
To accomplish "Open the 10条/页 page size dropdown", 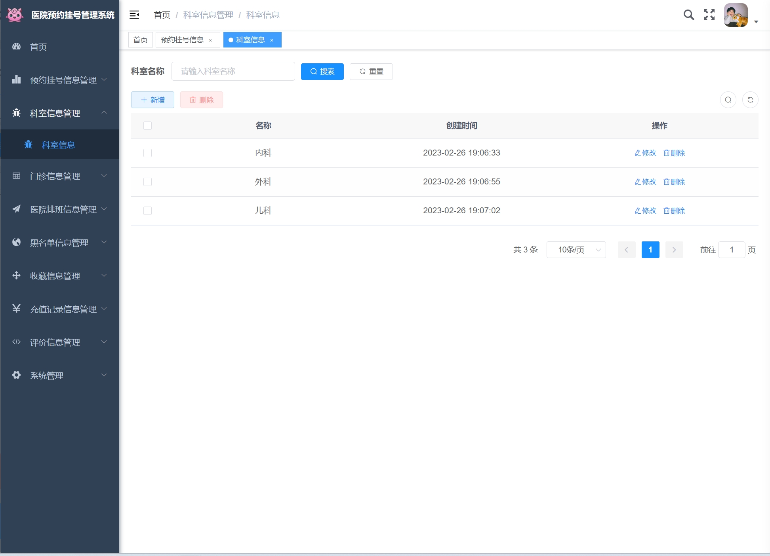I will pos(576,250).
